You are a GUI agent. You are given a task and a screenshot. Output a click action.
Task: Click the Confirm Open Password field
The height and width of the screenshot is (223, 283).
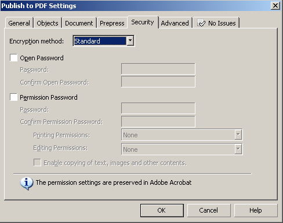(158, 82)
